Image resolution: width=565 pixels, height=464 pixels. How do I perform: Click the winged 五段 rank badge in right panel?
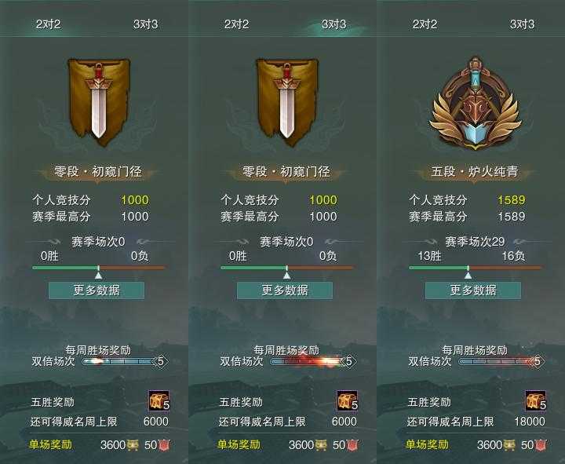pyautogui.click(x=476, y=103)
